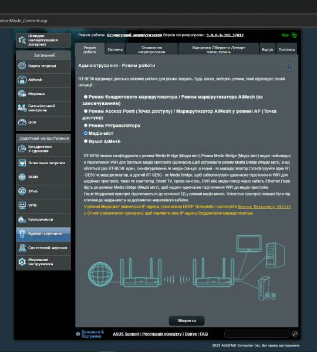Screen dimensions: 317x352
Task: Open Мережеві інструменти menu item
Action: click(x=43, y=262)
